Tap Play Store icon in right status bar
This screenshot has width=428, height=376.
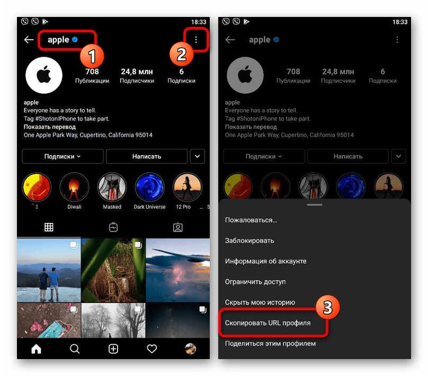click(x=246, y=21)
